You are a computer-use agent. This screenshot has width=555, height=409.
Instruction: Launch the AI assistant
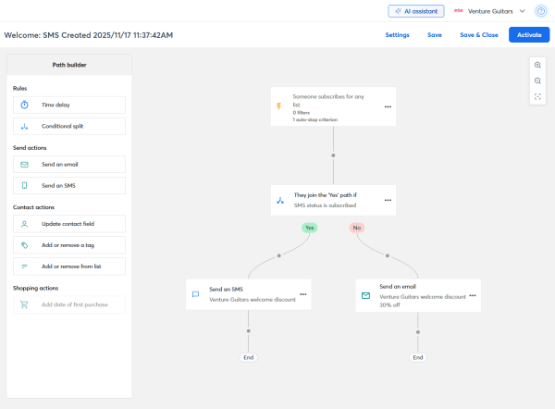click(416, 11)
